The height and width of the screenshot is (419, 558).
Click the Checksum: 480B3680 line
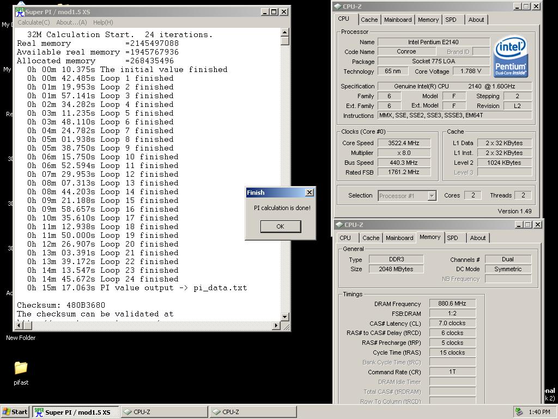[61, 306]
